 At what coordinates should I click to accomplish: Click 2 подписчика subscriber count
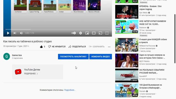pyautogui.click(x=17, y=58)
